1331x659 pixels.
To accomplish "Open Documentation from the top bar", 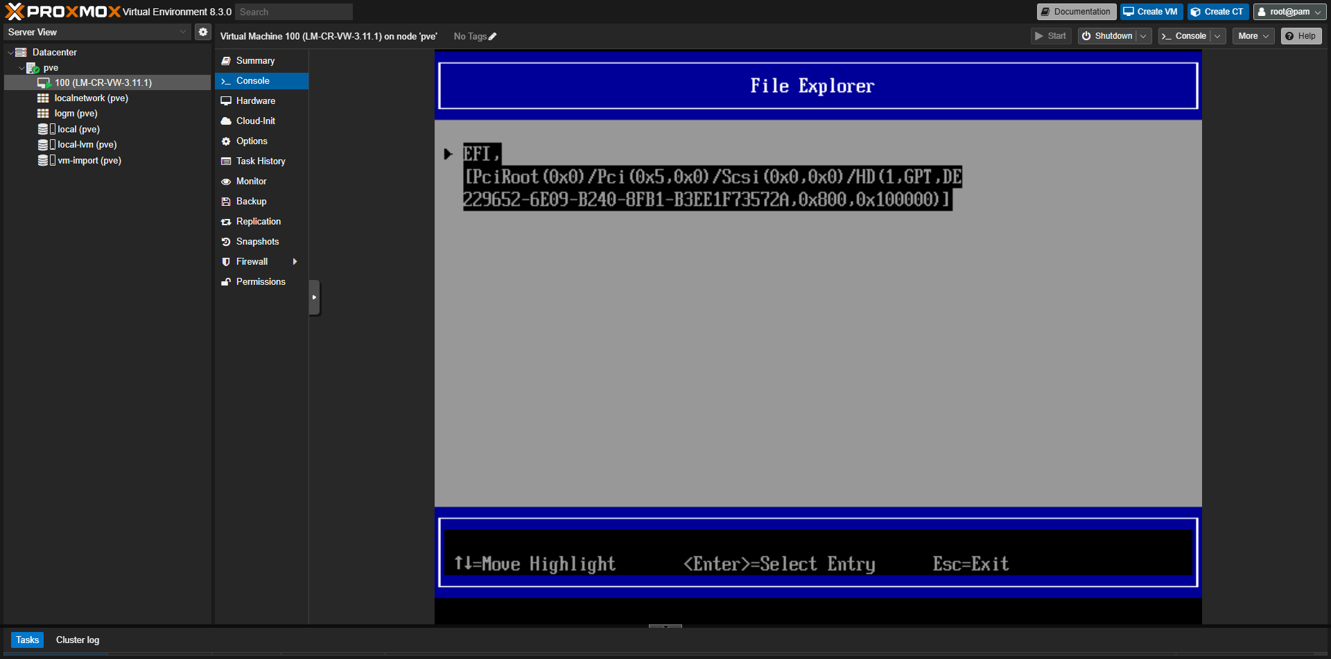I will [x=1076, y=11].
